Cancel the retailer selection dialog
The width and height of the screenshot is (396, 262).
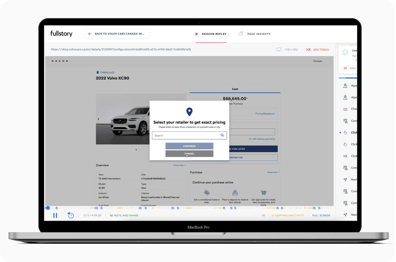189,154
